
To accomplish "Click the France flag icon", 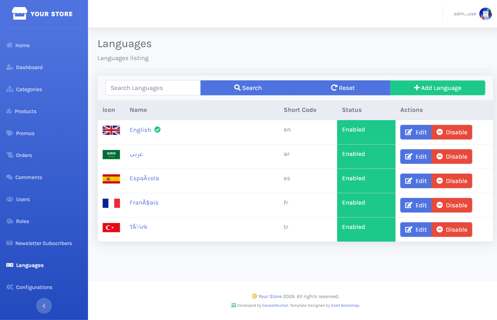I will tap(111, 203).
